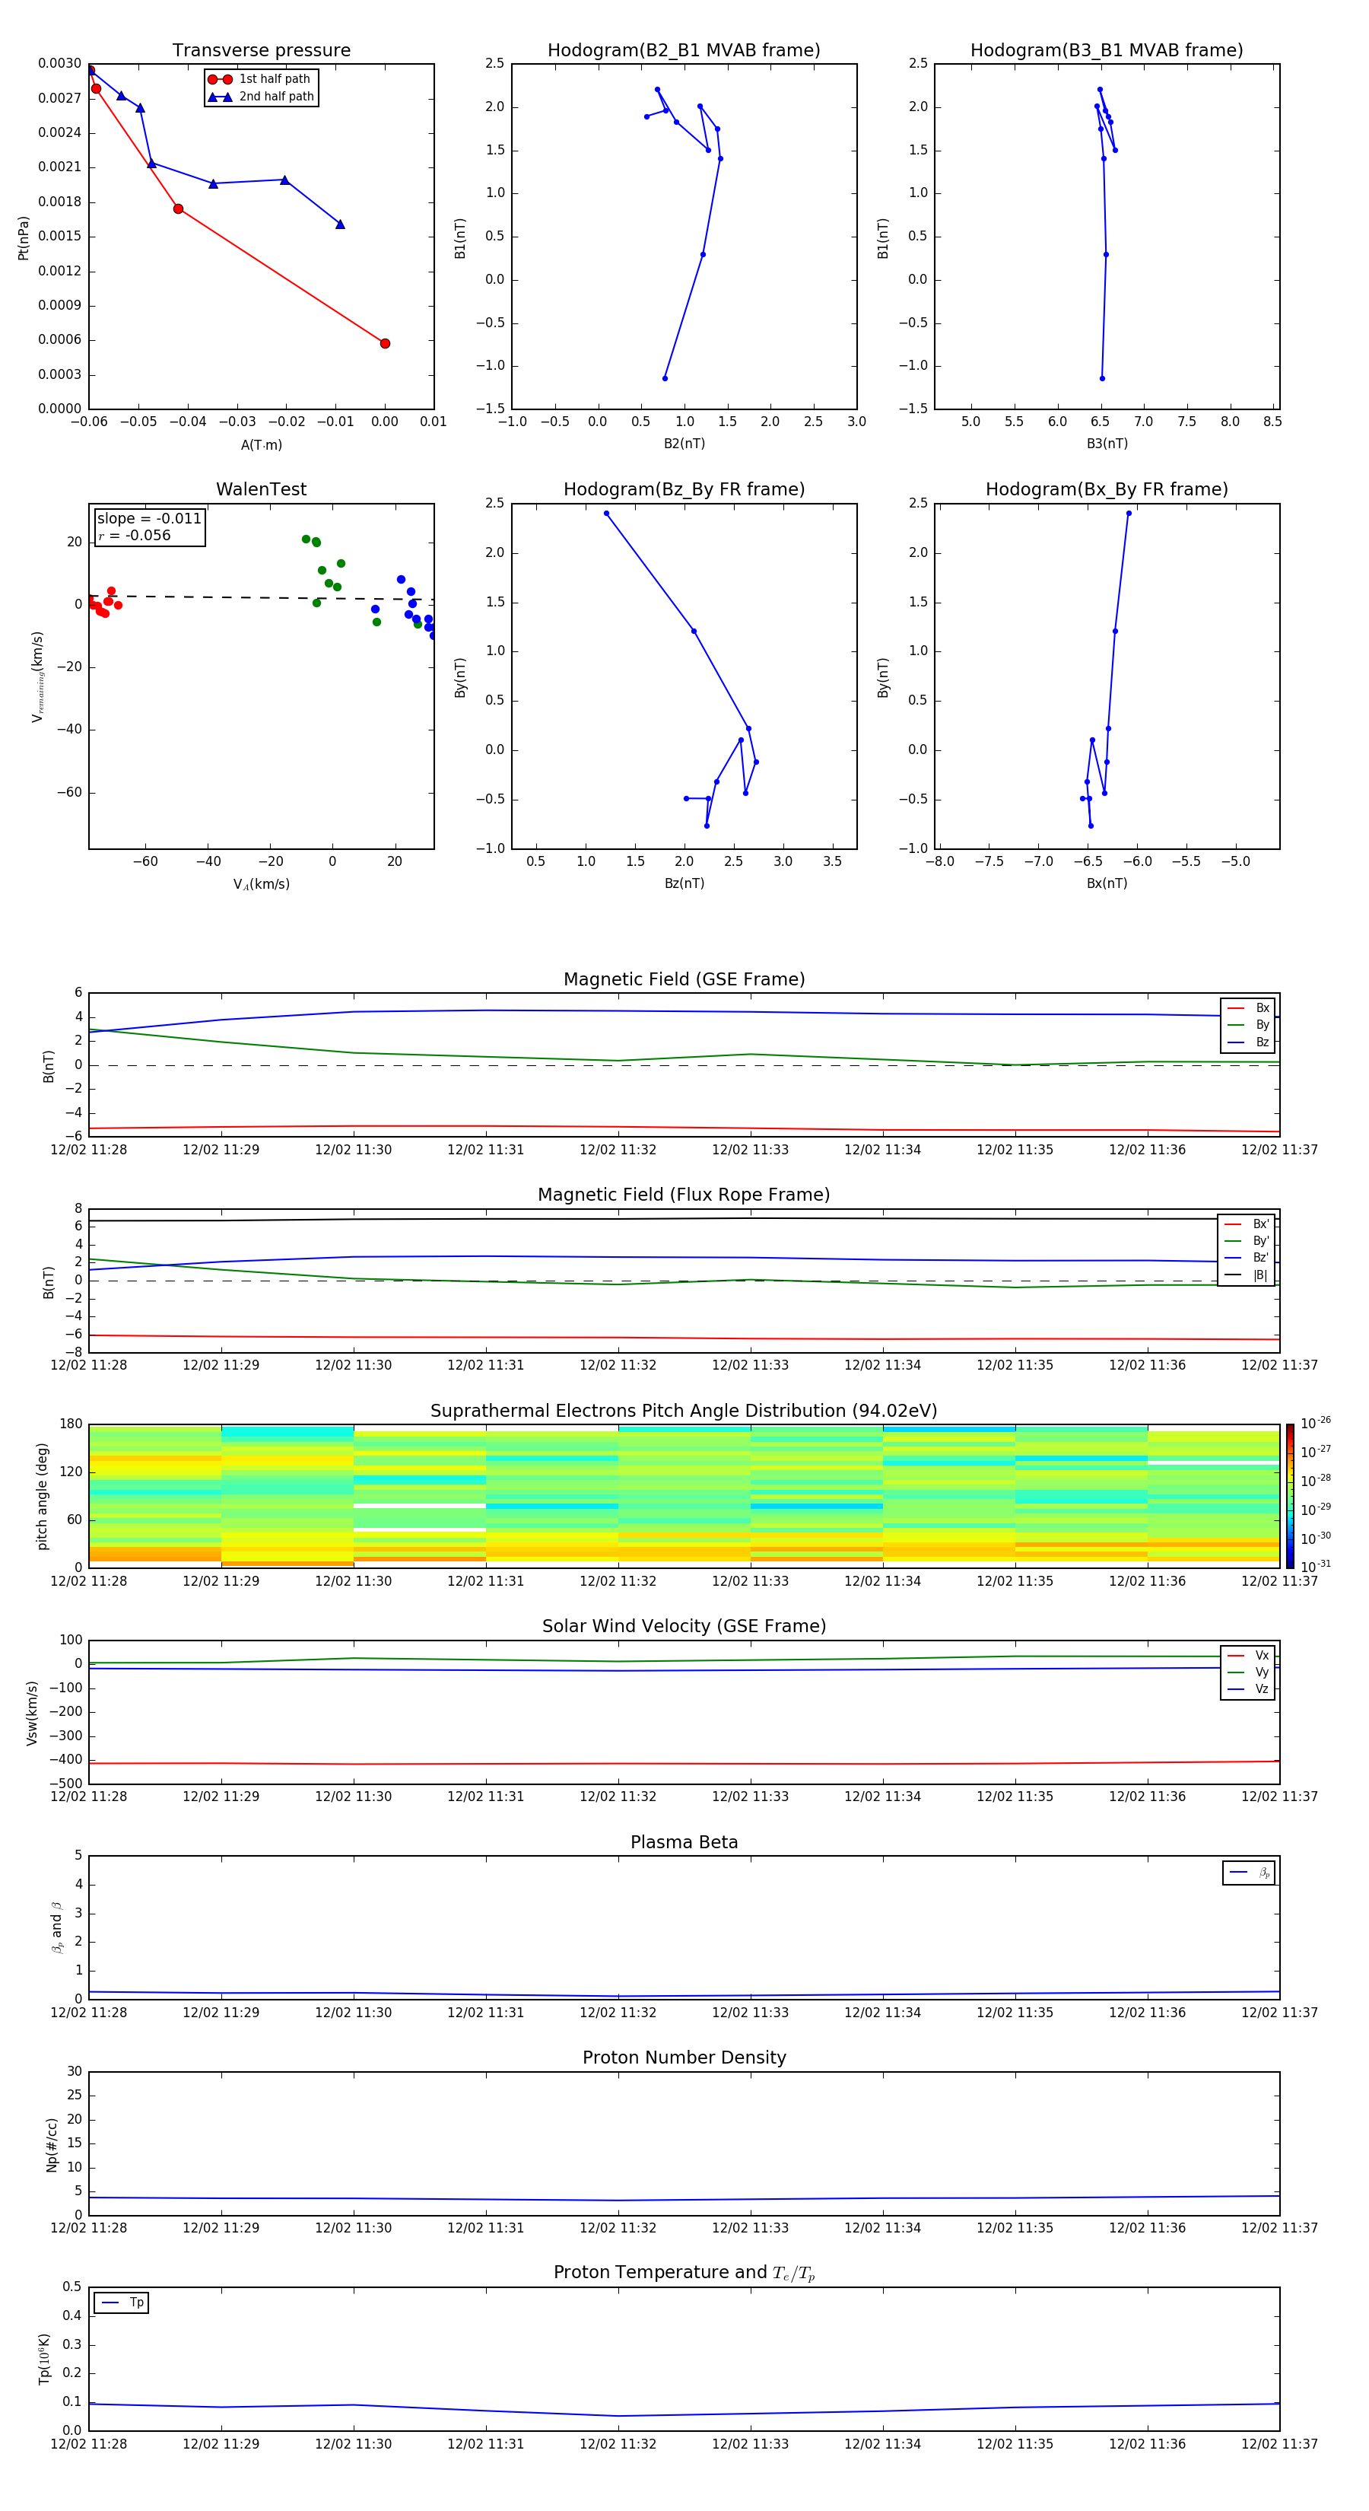
Task: Click the 'Magnetic Field (Flux Rope Frame)' title
Action: (683, 1195)
